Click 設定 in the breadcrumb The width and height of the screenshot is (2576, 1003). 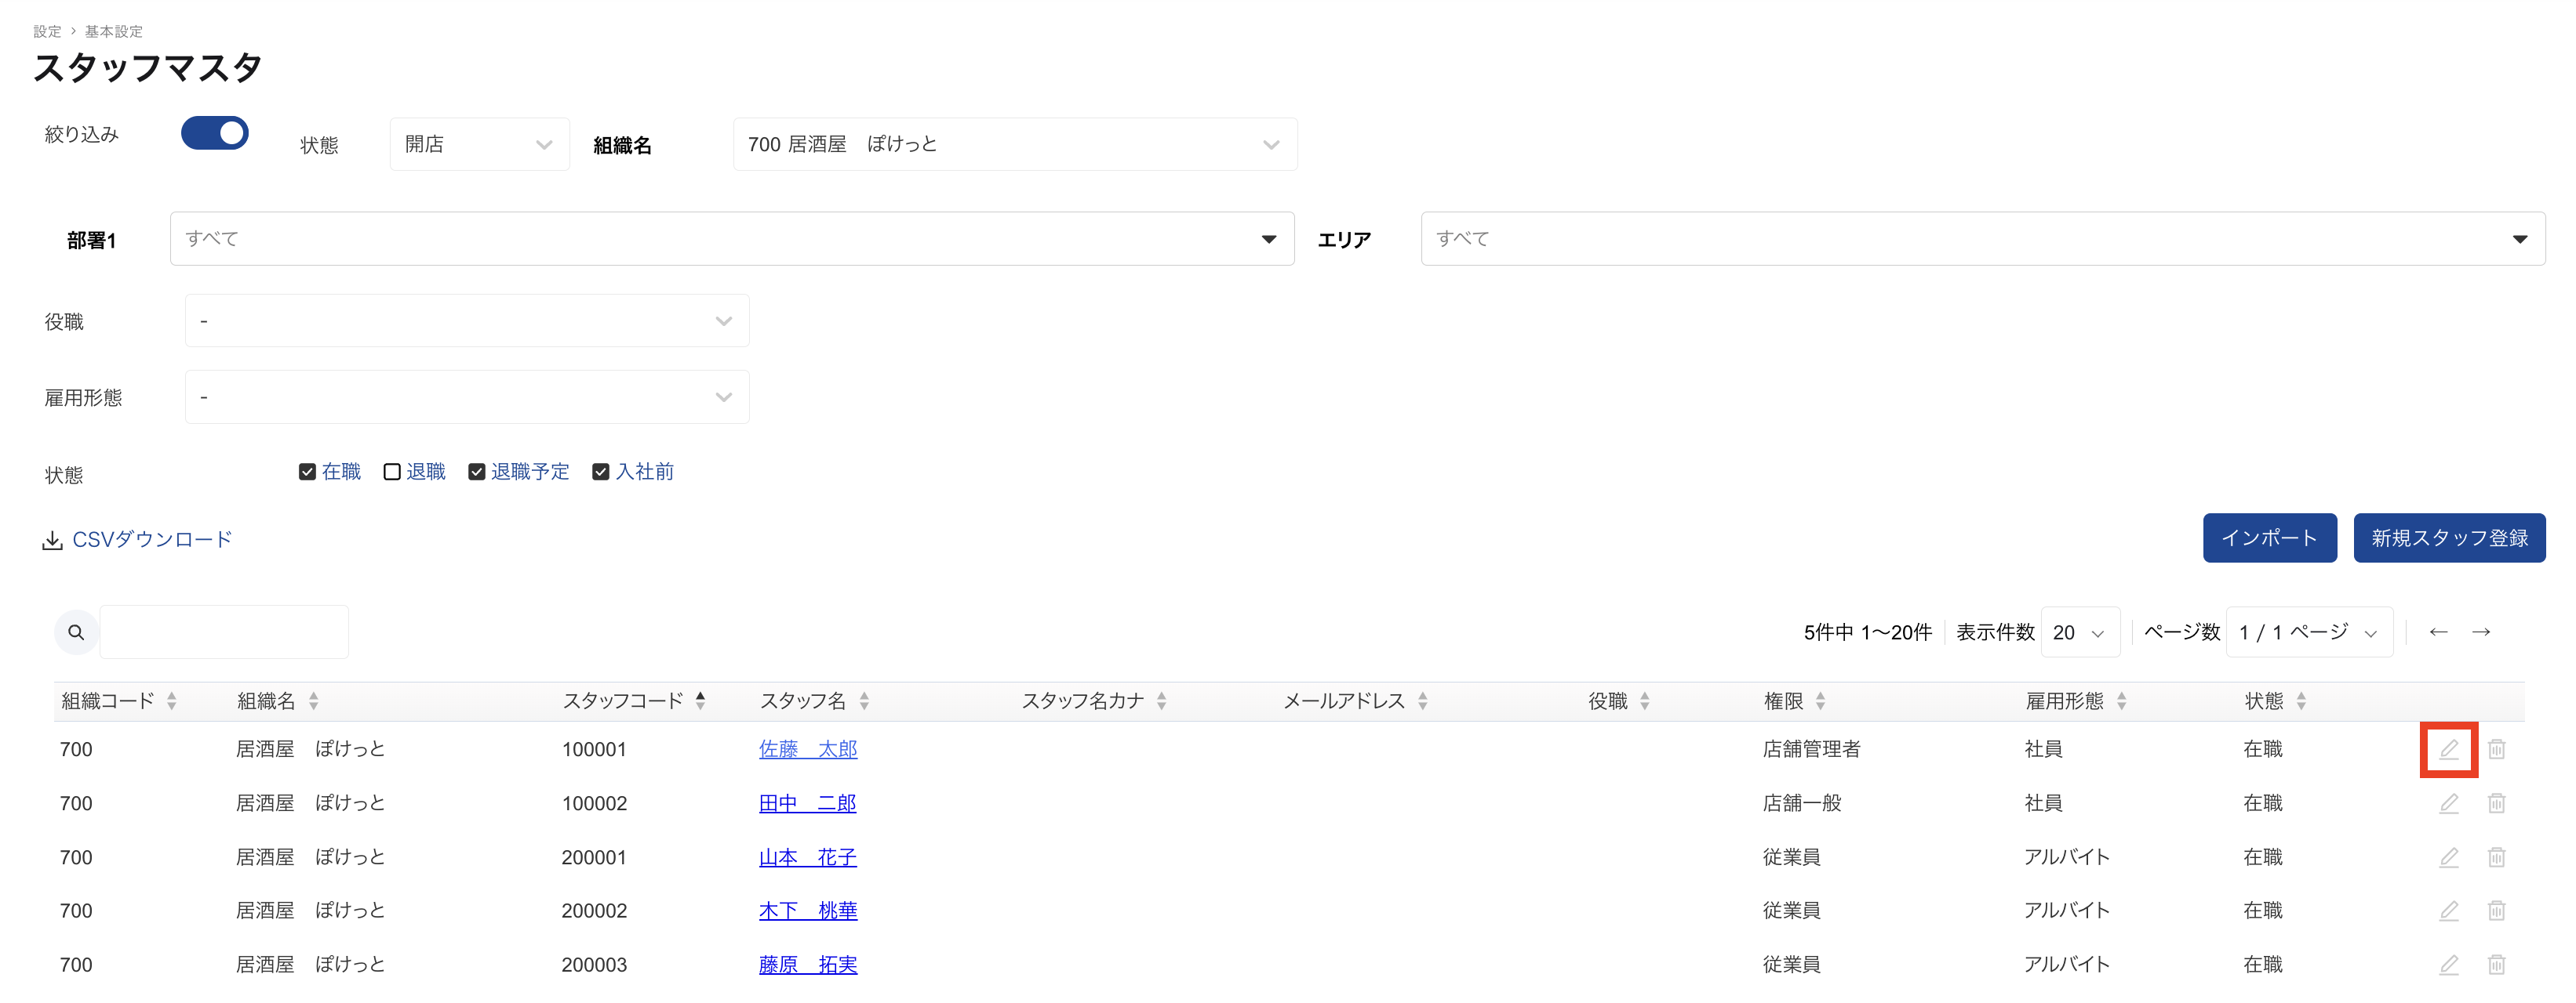(x=47, y=32)
